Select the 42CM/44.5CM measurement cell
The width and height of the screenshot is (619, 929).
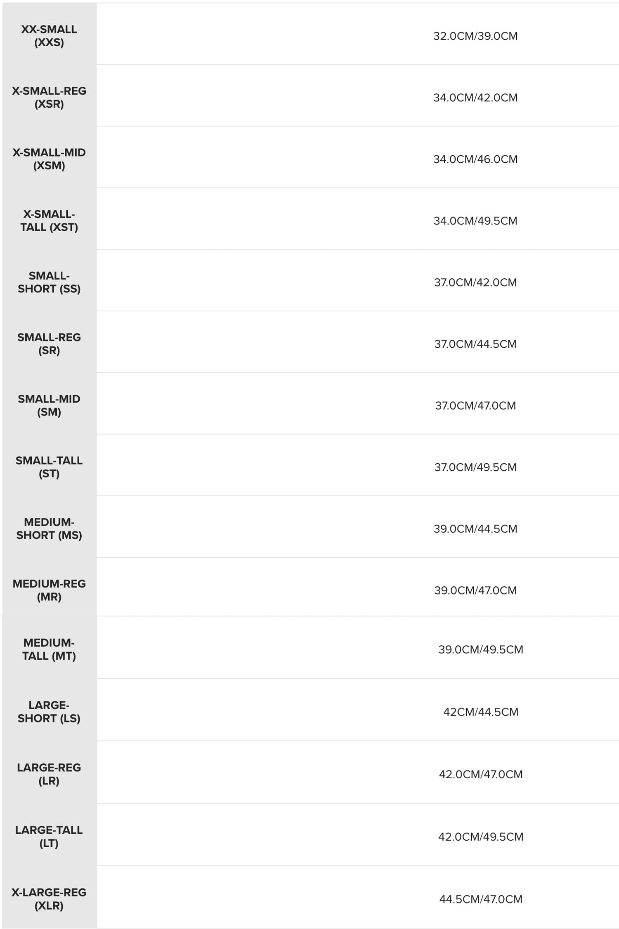[x=481, y=712]
